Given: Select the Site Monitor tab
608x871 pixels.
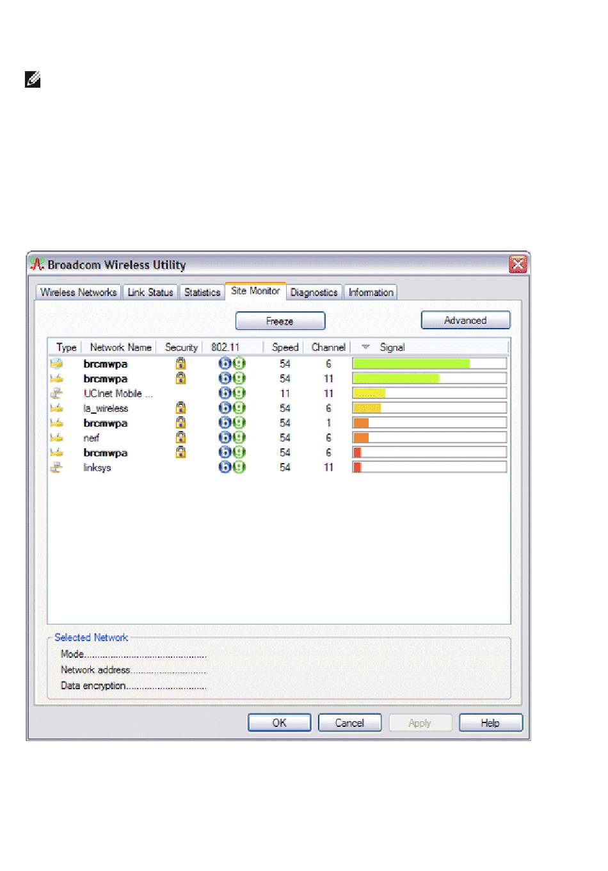Looking at the screenshot, I should tap(255, 291).
